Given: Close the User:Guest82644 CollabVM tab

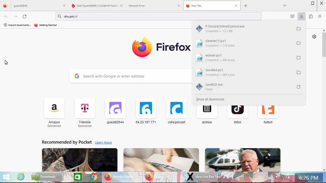Looking at the screenshot, I should coord(121,6).
